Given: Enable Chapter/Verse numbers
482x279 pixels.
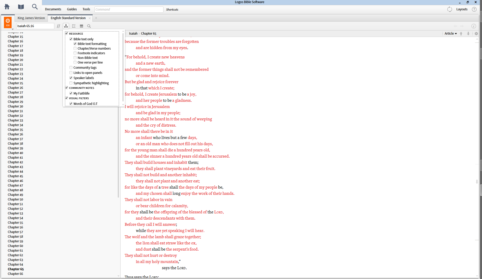Looking at the screenshot, I should [75, 48].
